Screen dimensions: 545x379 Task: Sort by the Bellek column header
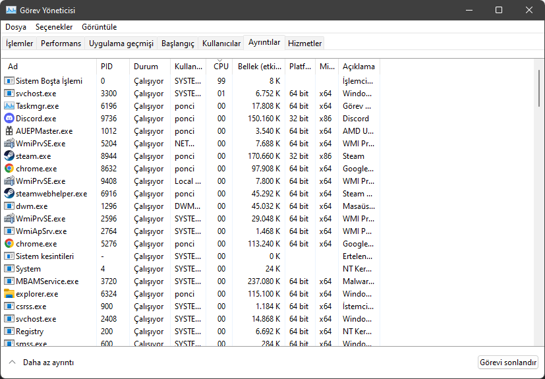[x=258, y=67]
